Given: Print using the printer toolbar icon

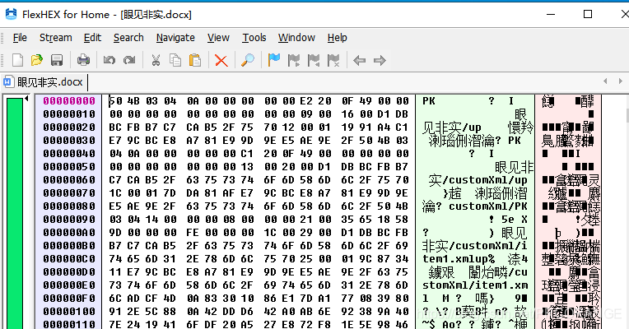Looking at the screenshot, I should click(x=83, y=60).
